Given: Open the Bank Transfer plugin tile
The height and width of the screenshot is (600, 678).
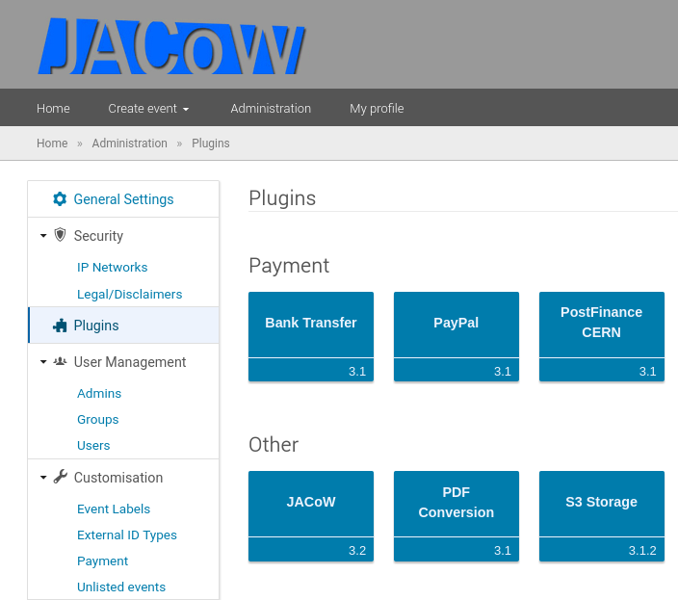Looking at the screenshot, I should pos(310,324).
